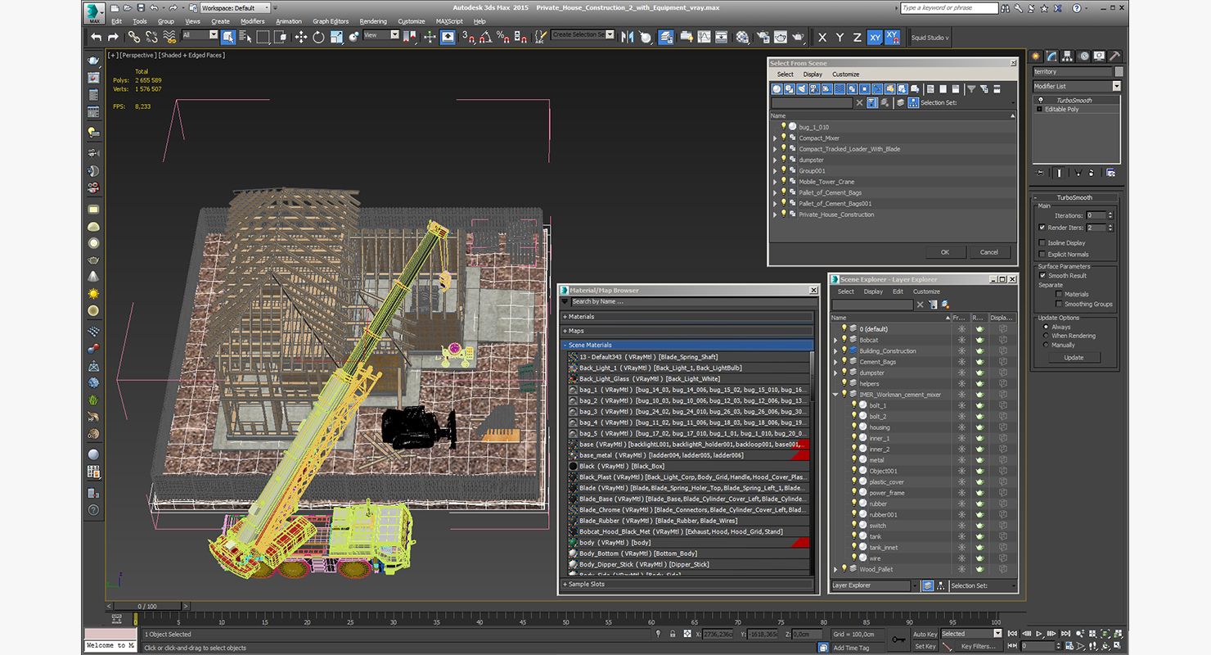The width and height of the screenshot is (1211, 655).
Task: Open the Utilities panel hammer icon
Action: coord(1115,56)
